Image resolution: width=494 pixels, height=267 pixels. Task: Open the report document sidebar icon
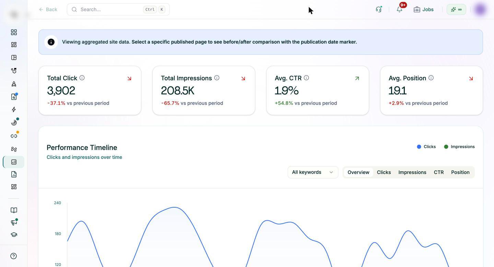click(14, 174)
